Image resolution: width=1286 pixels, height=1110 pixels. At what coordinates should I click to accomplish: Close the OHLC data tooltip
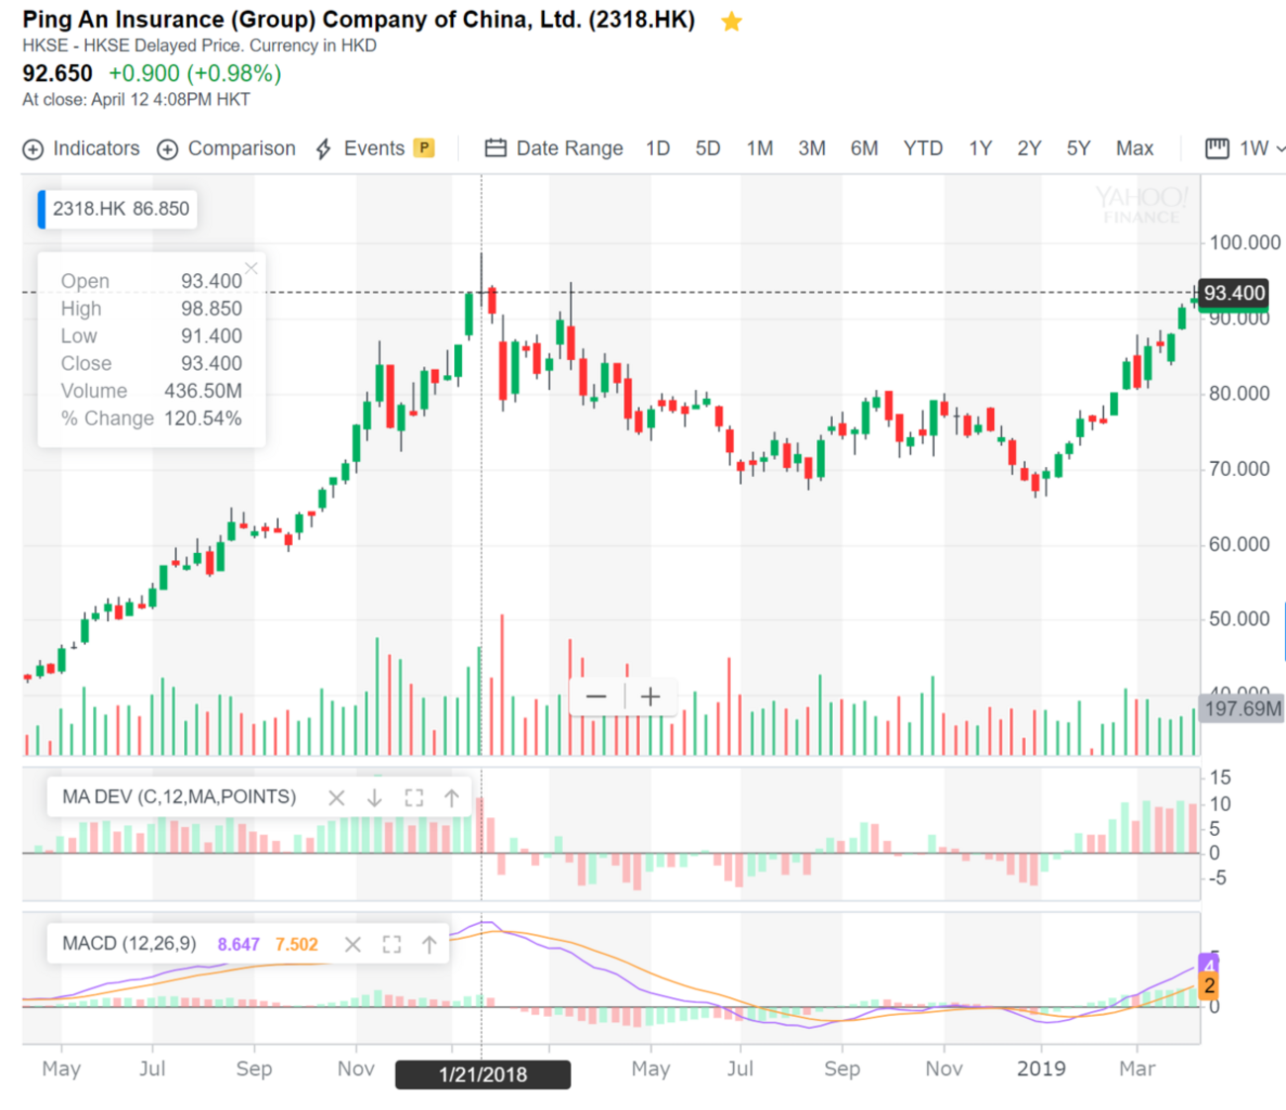click(x=251, y=268)
